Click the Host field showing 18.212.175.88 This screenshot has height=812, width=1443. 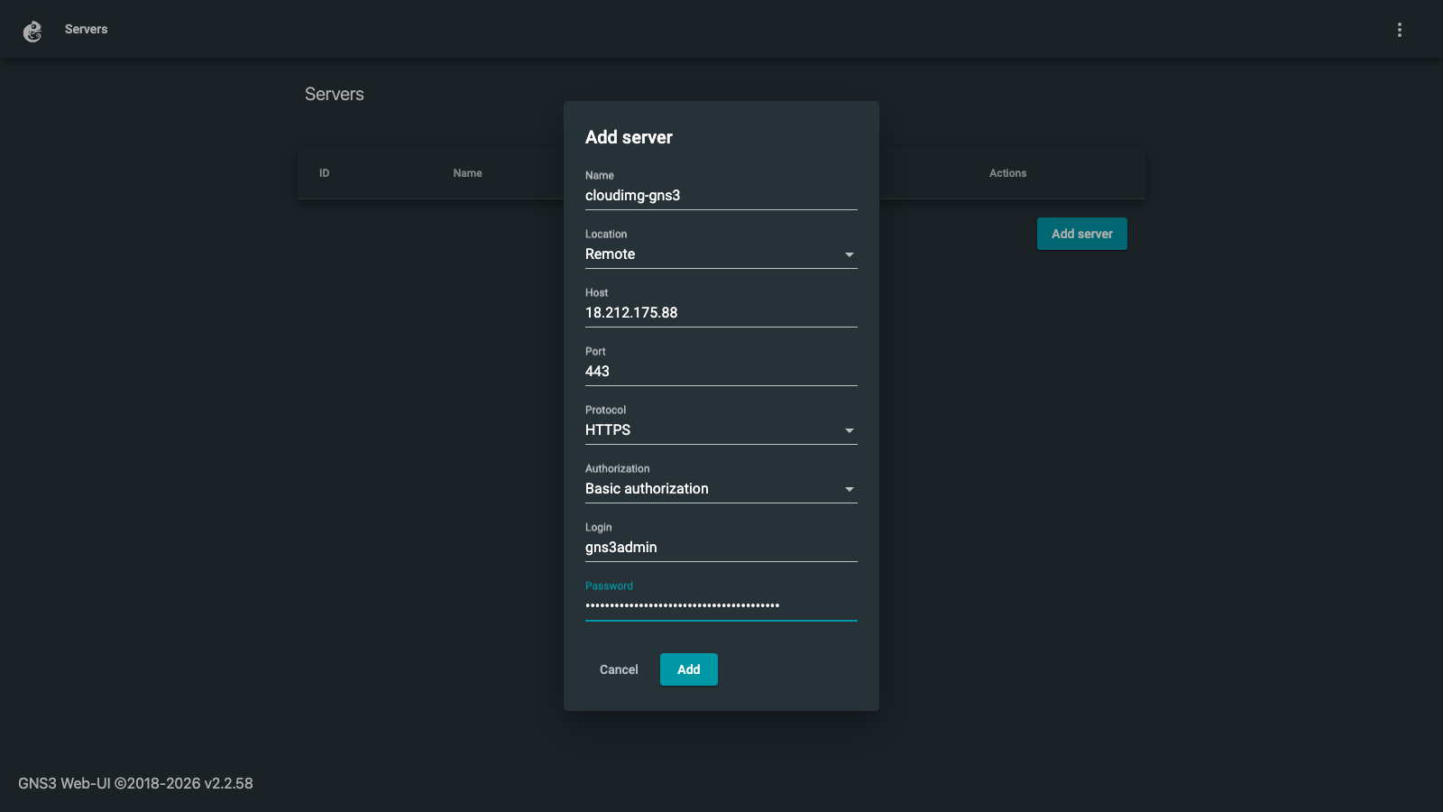pos(721,313)
